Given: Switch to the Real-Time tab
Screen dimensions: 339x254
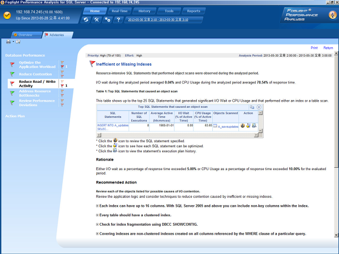Looking at the screenshot, I should [x=119, y=11].
